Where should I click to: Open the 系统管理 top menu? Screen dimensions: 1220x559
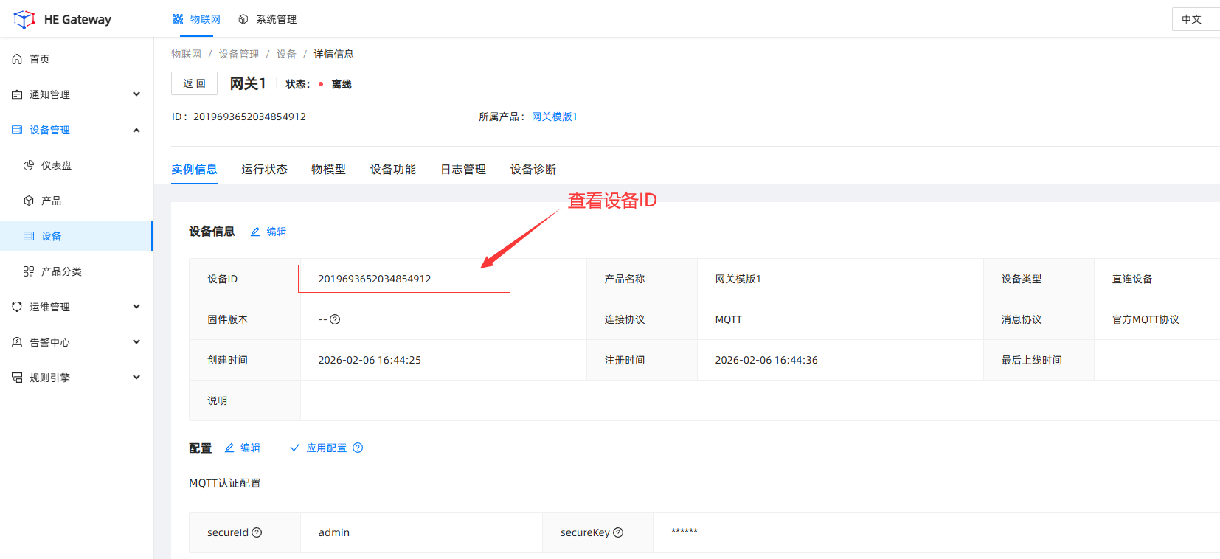268,19
